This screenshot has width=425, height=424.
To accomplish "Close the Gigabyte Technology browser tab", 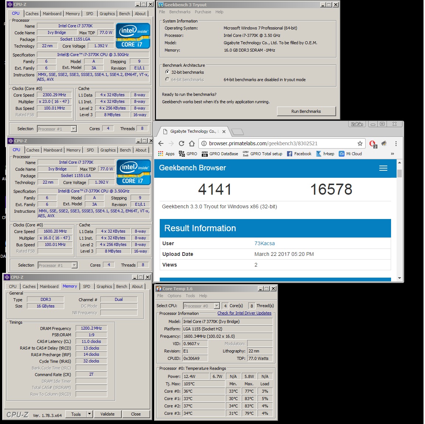I will pos(224,131).
